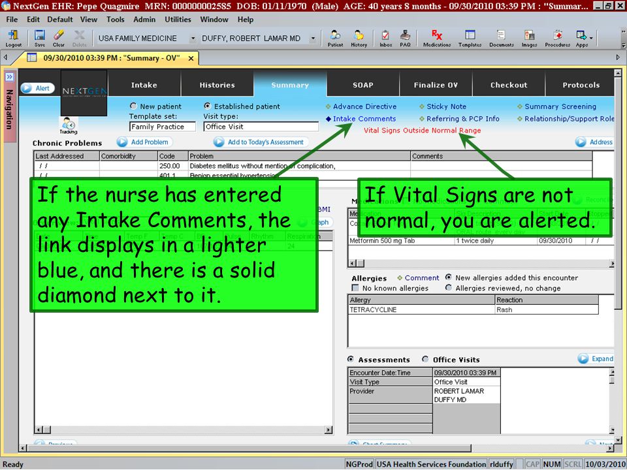The height and width of the screenshot is (470, 627).
Task: Click the Alert button
Action: tap(38, 88)
